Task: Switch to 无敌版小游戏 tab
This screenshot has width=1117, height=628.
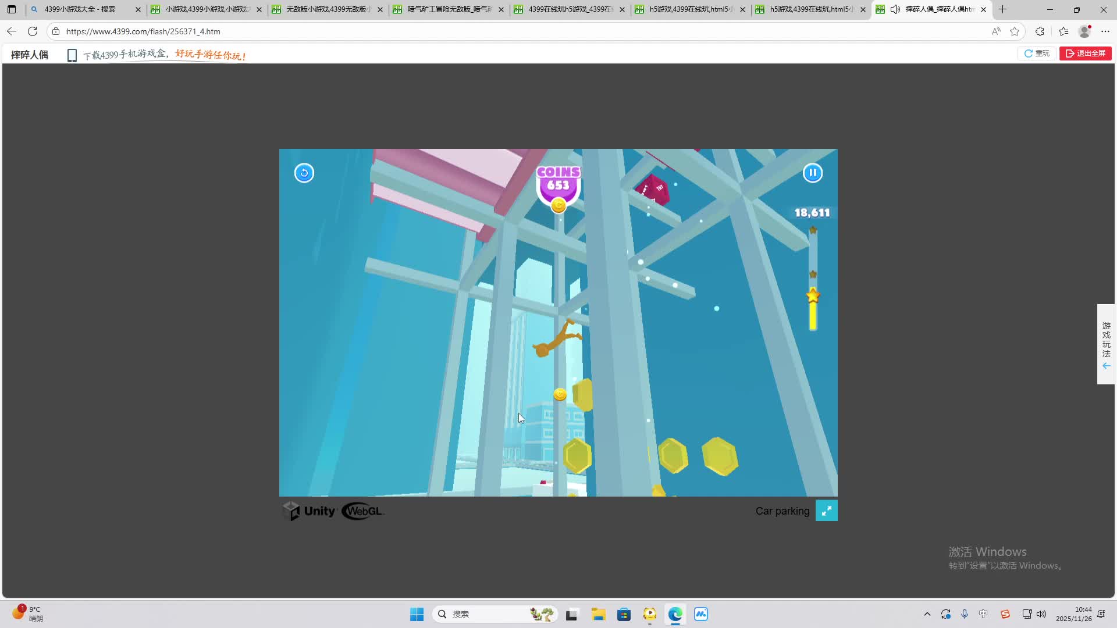Action: coord(327,9)
